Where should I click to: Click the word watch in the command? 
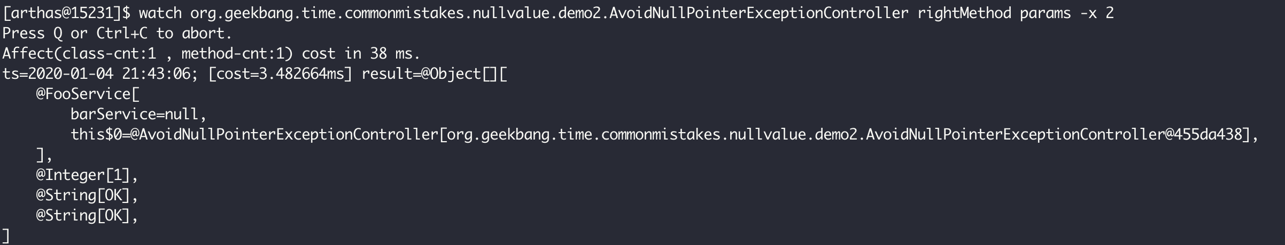tap(160, 13)
